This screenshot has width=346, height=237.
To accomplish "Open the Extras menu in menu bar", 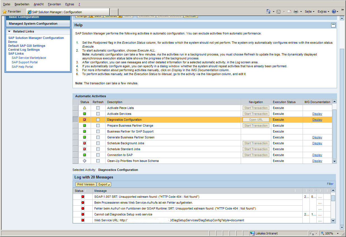I will tap(70, 4).
